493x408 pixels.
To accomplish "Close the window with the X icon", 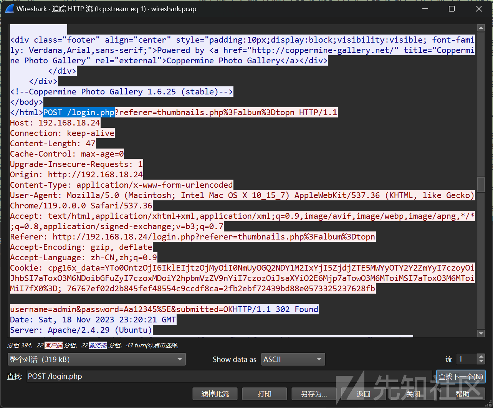I will (x=479, y=9).
